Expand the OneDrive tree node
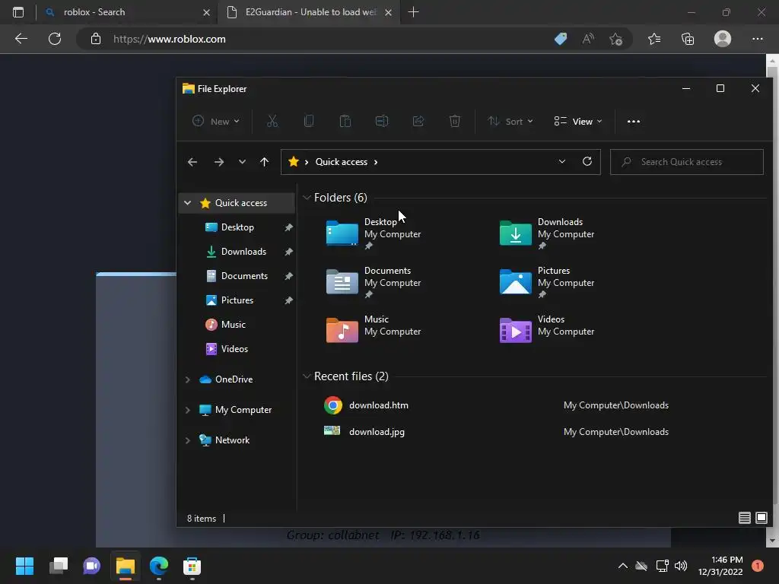Viewport: 779px width, 584px height. (187, 379)
